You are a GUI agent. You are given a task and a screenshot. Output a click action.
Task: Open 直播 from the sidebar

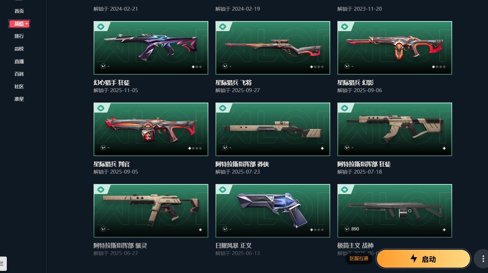[x=19, y=61]
